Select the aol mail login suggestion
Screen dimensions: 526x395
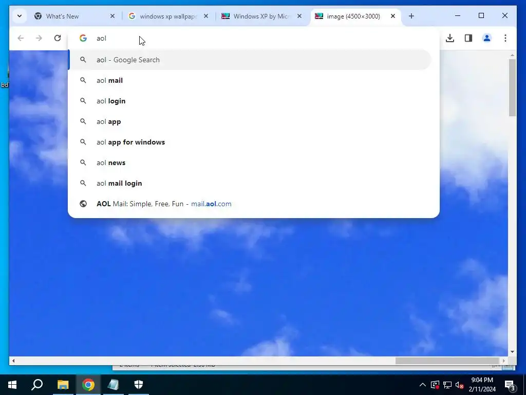point(250,183)
